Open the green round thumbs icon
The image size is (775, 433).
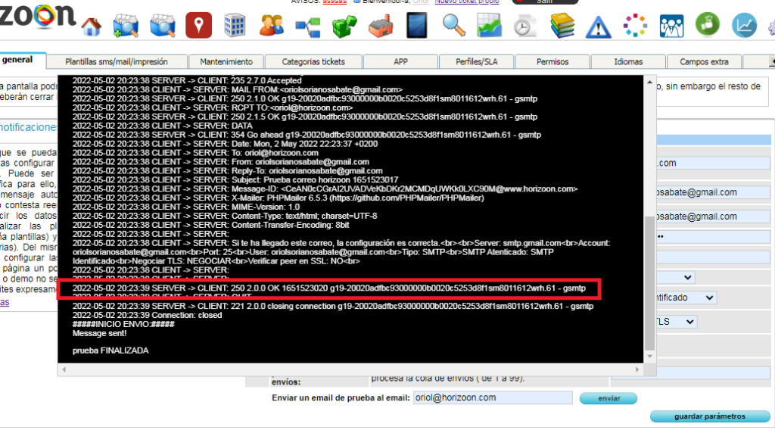tap(708, 24)
